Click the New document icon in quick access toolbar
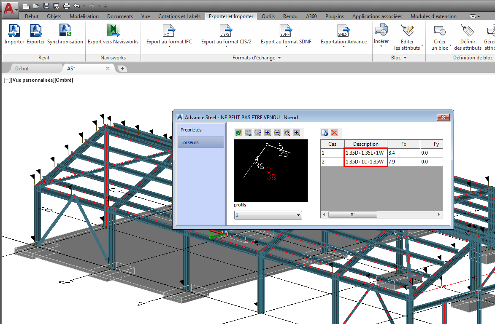Image resolution: width=495 pixels, height=324 pixels. tap(27, 6)
